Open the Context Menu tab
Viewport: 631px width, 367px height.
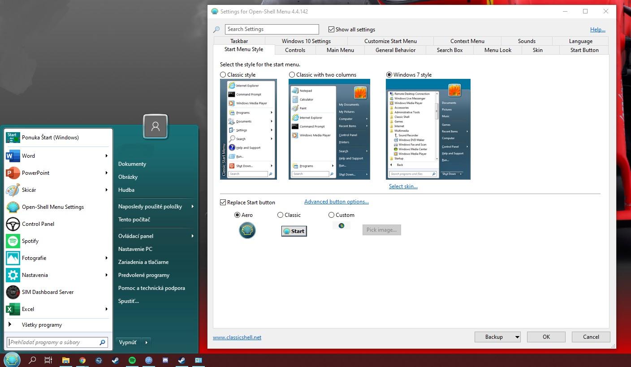[466, 41]
